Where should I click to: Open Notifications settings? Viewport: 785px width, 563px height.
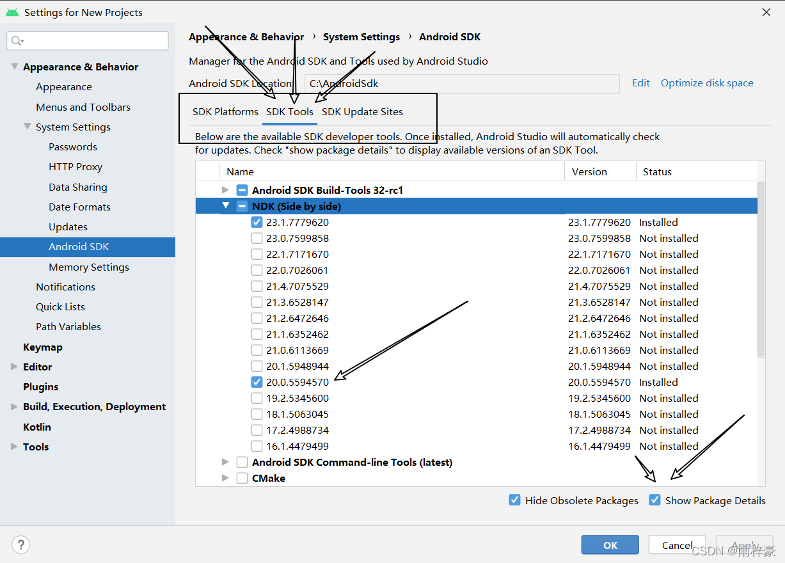(65, 287)
